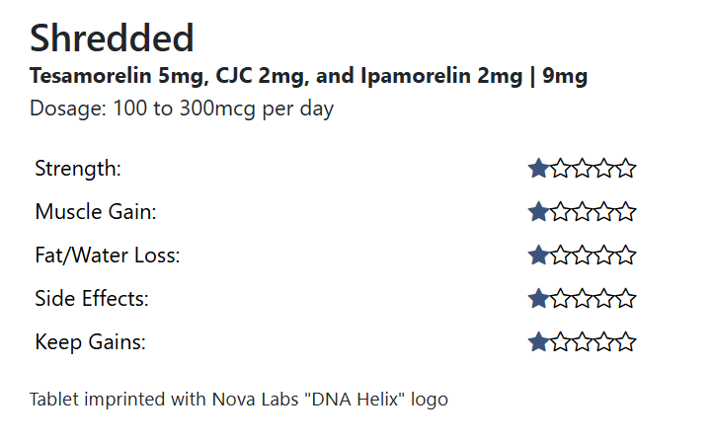Click the Muscle Gain label
This screenshot has height=440, width=714.
96,212
